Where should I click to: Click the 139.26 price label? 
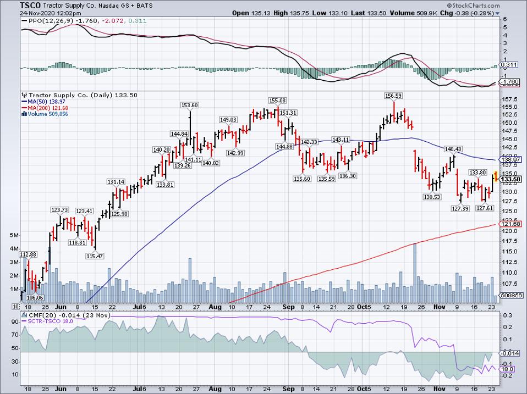(x=182, y=165)
